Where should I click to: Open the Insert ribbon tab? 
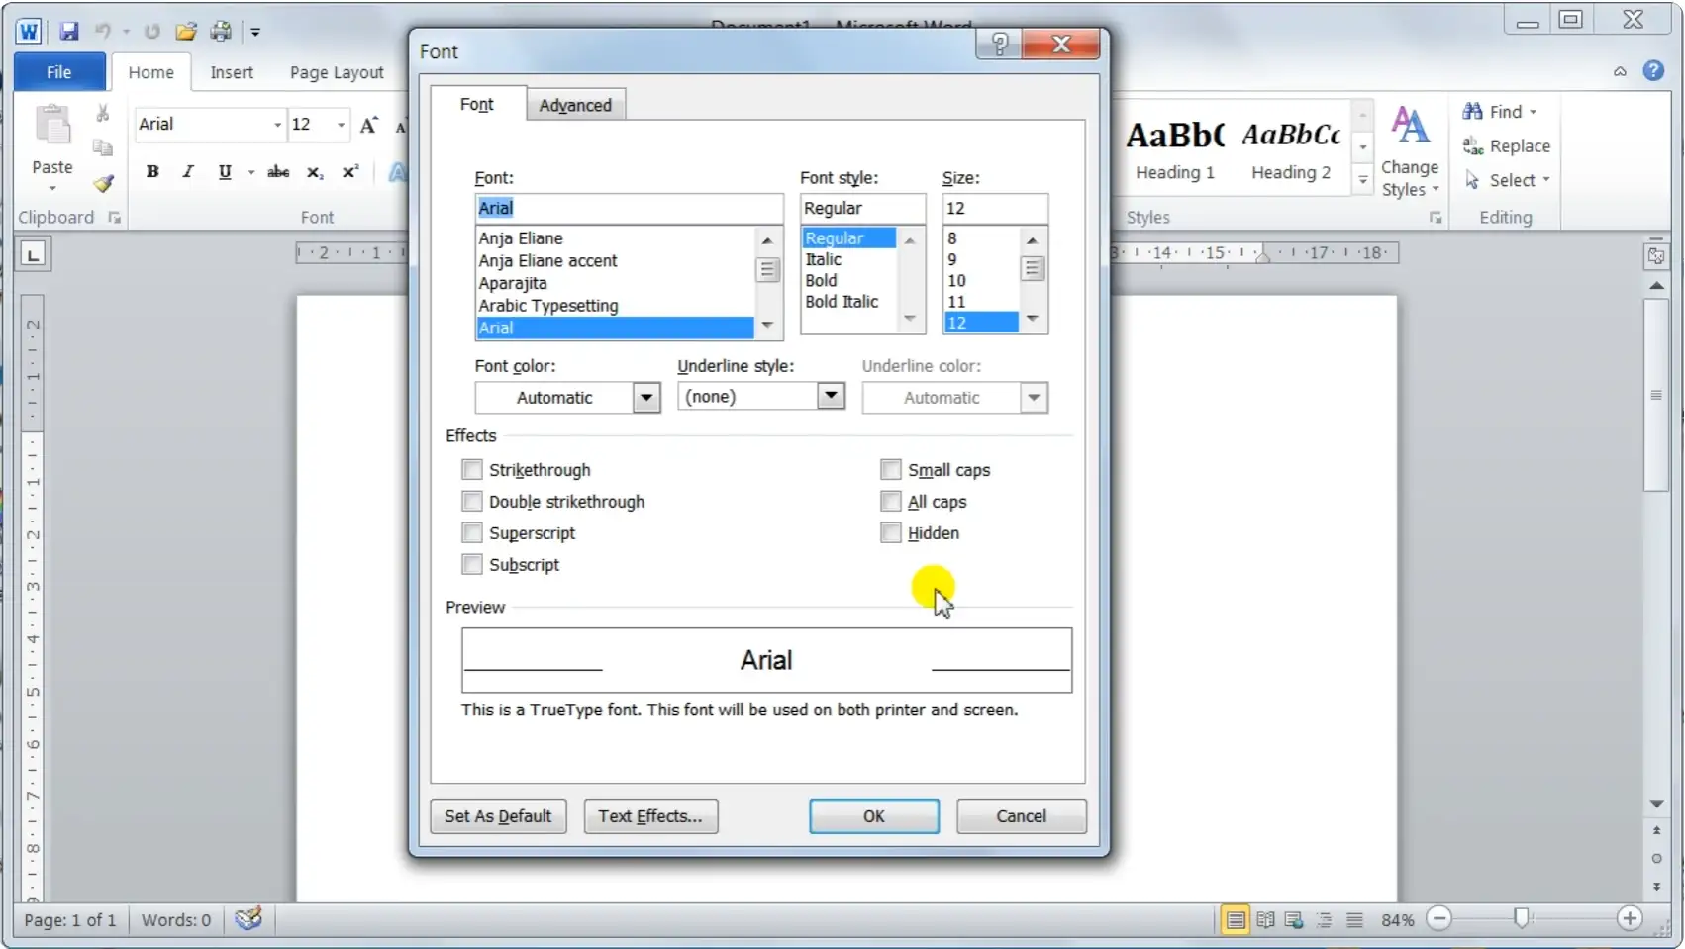(232, 72)
